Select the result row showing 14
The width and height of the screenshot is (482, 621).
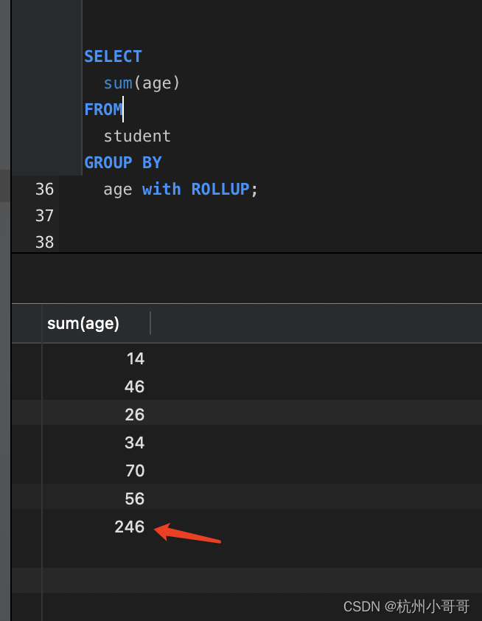point(136,358)
